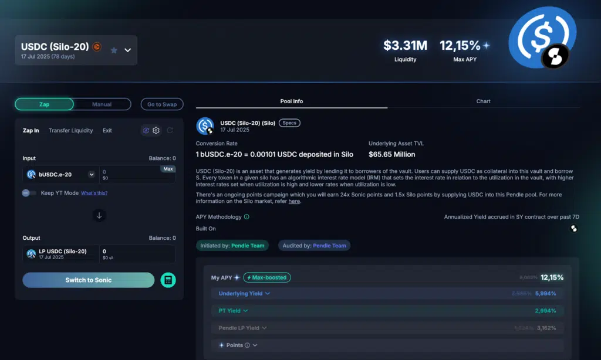
Task: Click the 17 Jul 2025 (78 days) maturity text
Action: [48, 57]
